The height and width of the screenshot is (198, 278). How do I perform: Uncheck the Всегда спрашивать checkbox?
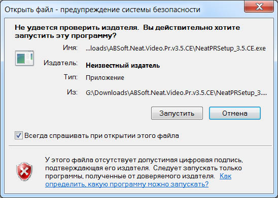(x=19, y=135)
